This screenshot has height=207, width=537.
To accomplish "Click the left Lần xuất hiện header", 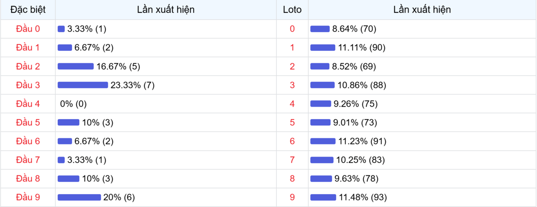I will [x=166, y=10].
